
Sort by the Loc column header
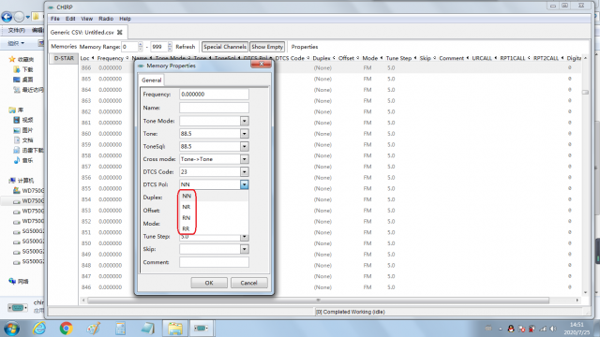coord(87,58)
